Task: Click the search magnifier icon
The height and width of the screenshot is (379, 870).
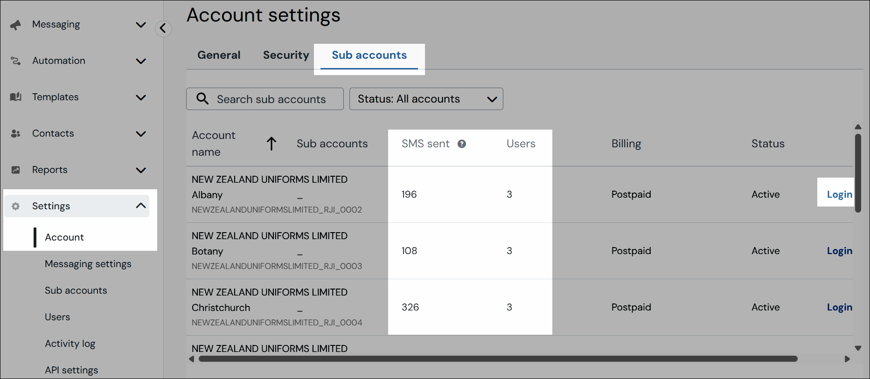Action: click(x=202, y=99)
